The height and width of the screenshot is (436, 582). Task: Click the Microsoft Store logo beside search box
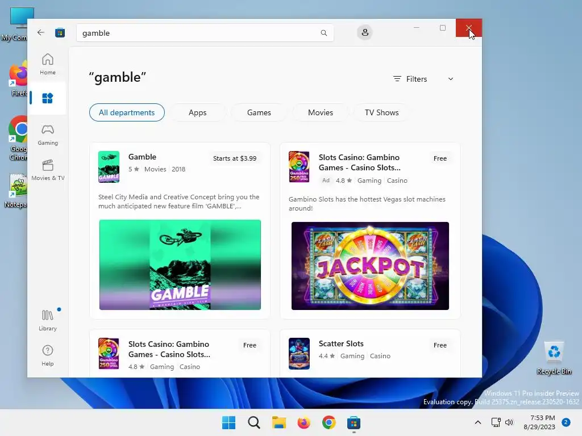60,32
